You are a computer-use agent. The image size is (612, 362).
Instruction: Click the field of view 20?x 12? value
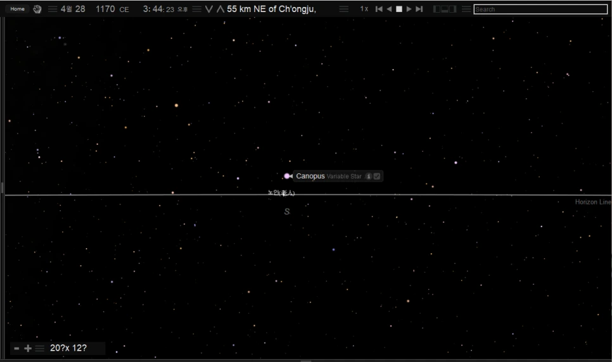(x=68, y=348)
